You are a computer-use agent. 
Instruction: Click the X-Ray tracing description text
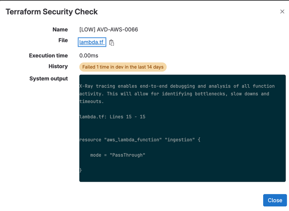(177, 94)
